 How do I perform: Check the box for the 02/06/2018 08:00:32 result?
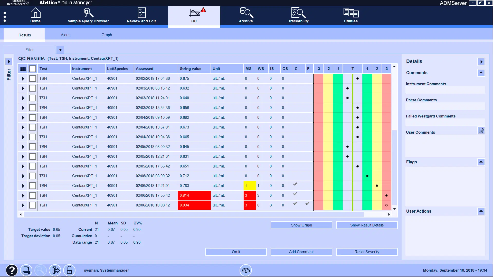[x=33, y=176]
